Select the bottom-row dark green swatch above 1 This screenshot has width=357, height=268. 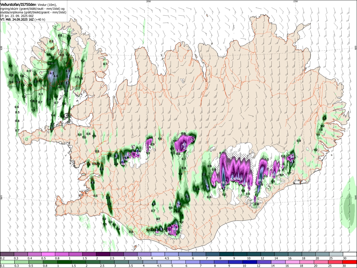click(x=64, y=262)
